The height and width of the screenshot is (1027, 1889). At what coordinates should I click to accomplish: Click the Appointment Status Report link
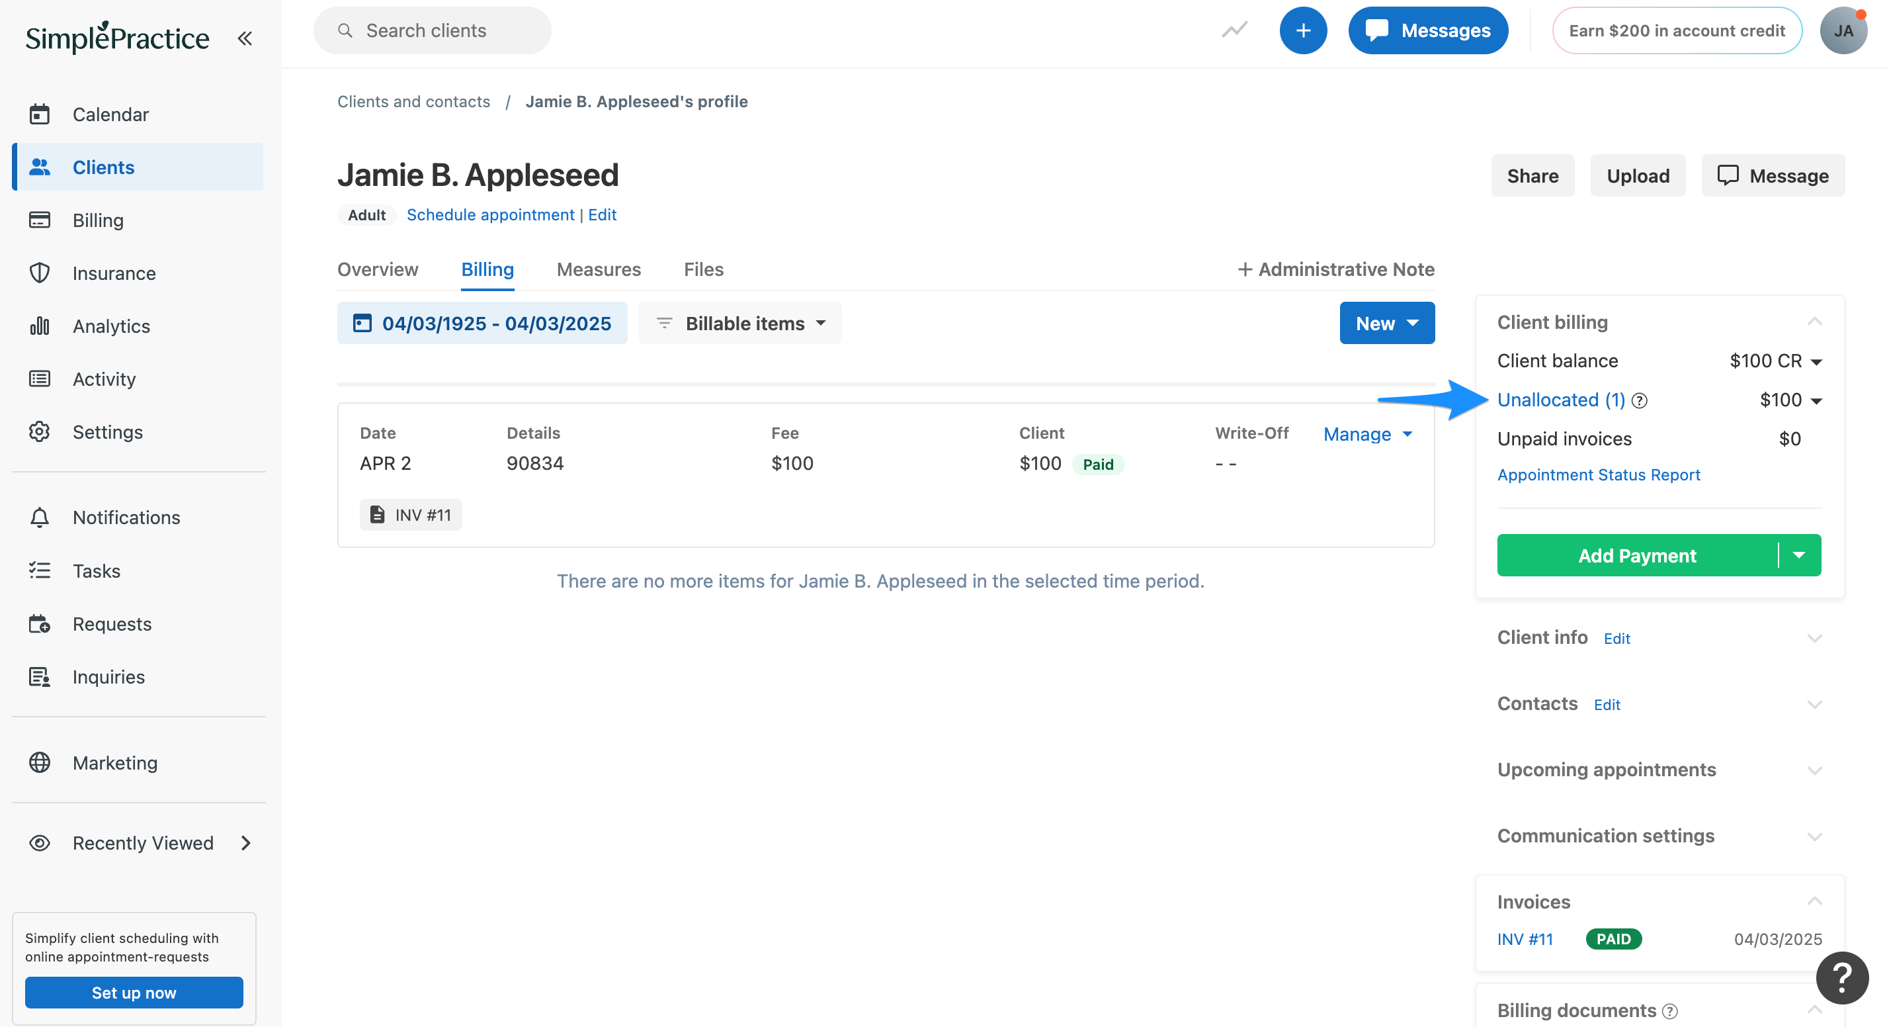[x=1599, y=474]
